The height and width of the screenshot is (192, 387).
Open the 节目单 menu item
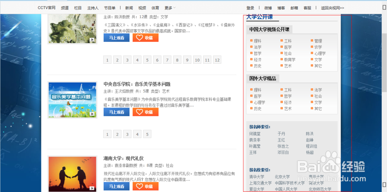pyautogui.click(x=110, y=8)
